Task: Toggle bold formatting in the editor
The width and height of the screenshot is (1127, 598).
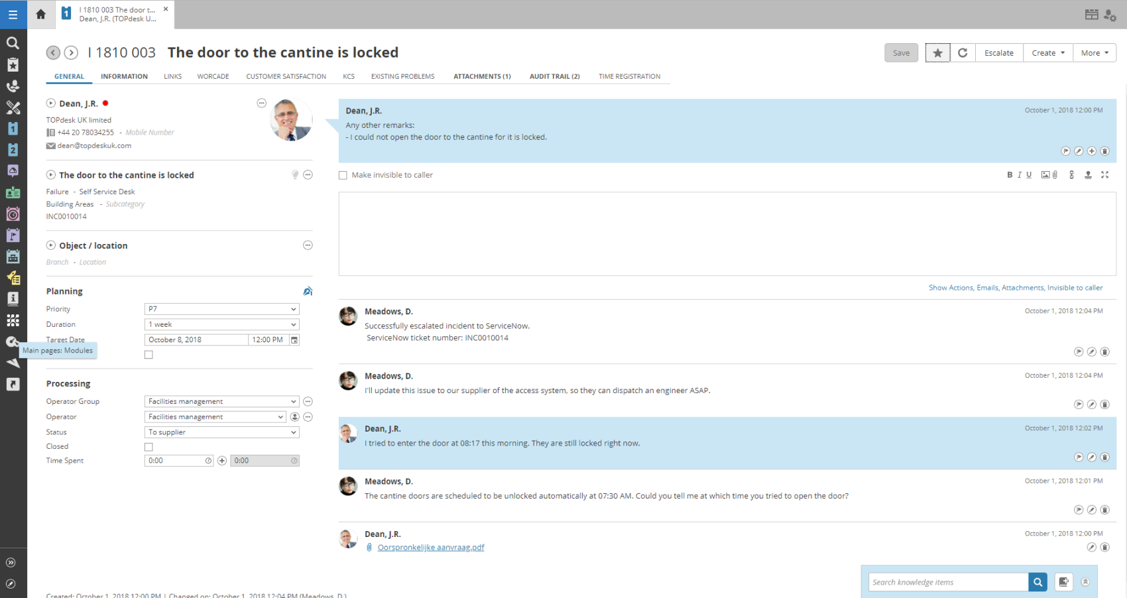Action: click(1010, 175)
